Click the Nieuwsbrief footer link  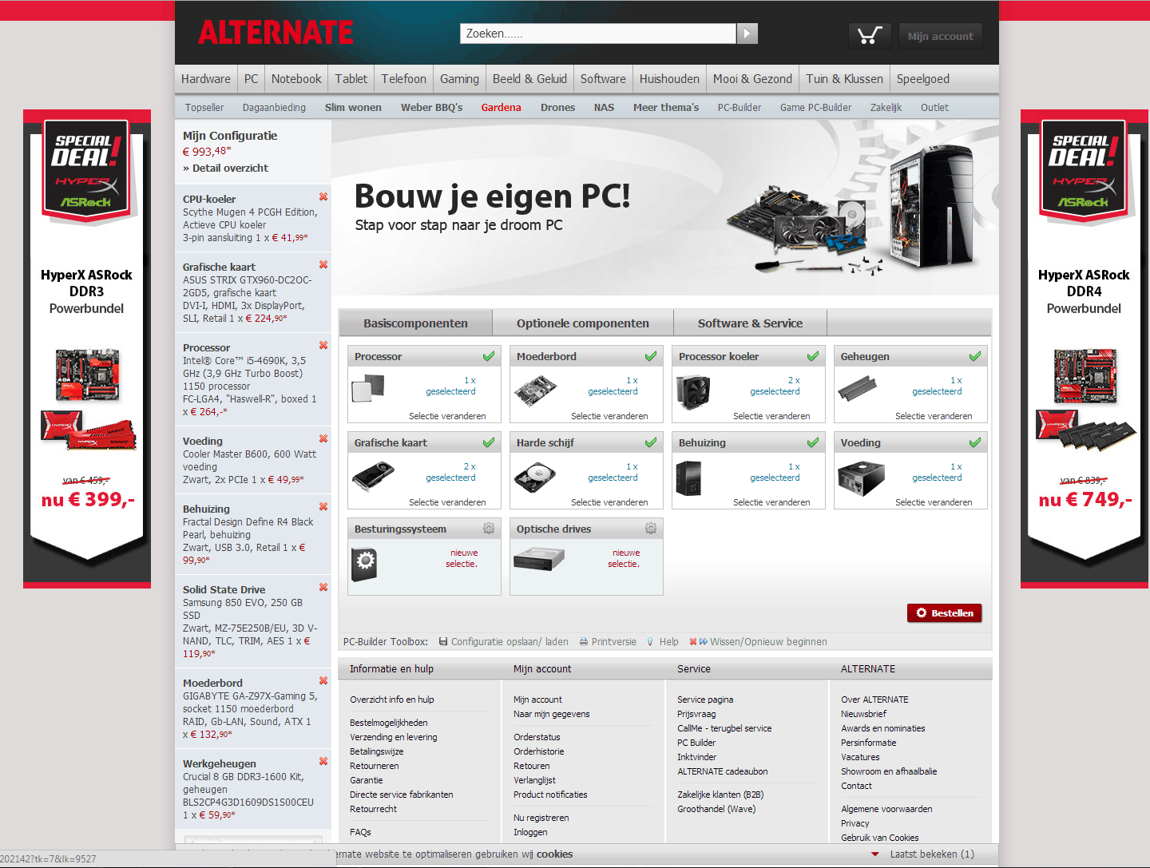(x=863, y=714)
